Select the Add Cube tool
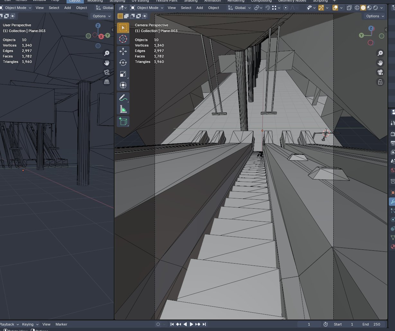Image resolution: width=395 pixels, height=331 pixels. coord(123,121)
